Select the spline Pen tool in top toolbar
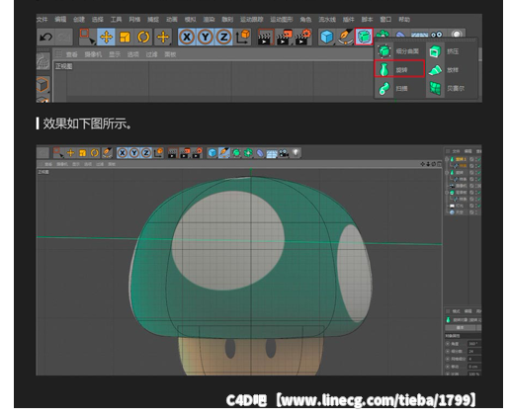 pos(345,37)
